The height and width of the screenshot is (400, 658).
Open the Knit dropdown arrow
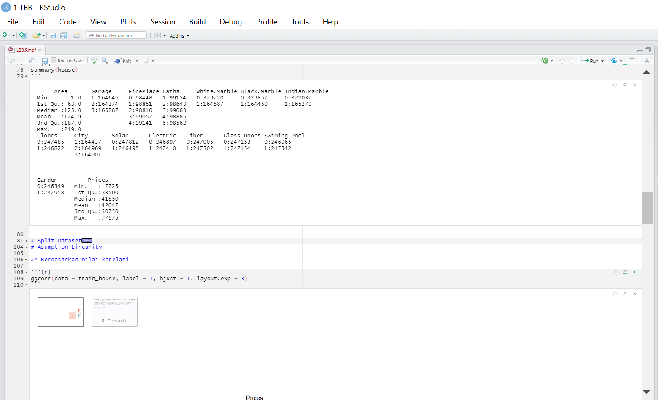137,61
